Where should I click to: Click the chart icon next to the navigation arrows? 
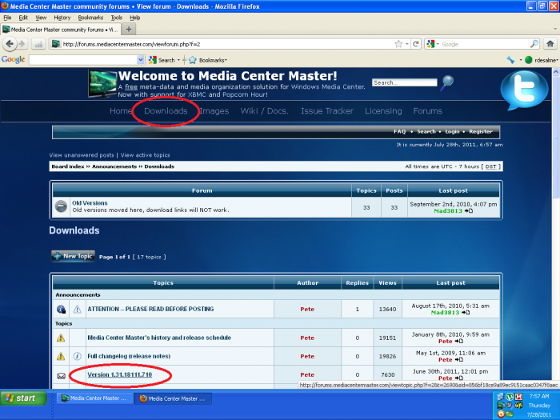pyautogui.click(x=38, y=44)
